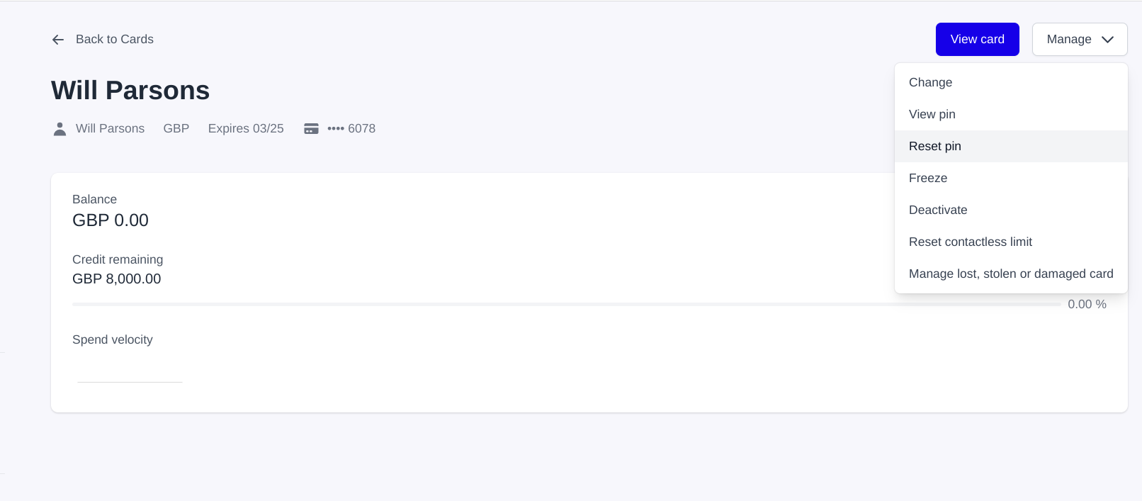Select Change from the Manage menu
This screenshot has width=1142, height=501.
930,83
